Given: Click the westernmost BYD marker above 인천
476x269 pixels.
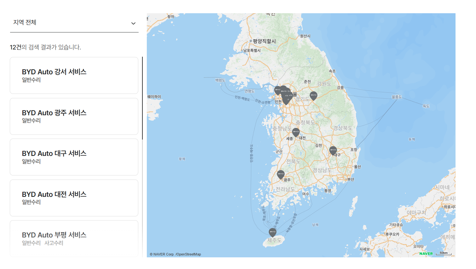Looking at the screenshot, I should pyautogui.click(x=278, y=90).
